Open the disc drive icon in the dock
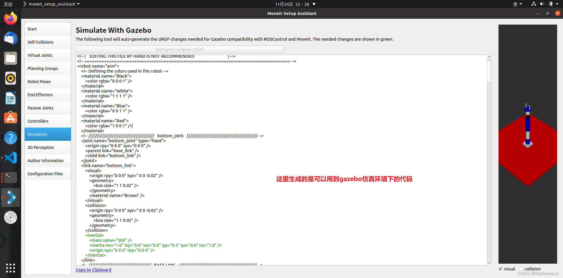Viewport: 563px width, 278px height. click(x=11, y=217)
